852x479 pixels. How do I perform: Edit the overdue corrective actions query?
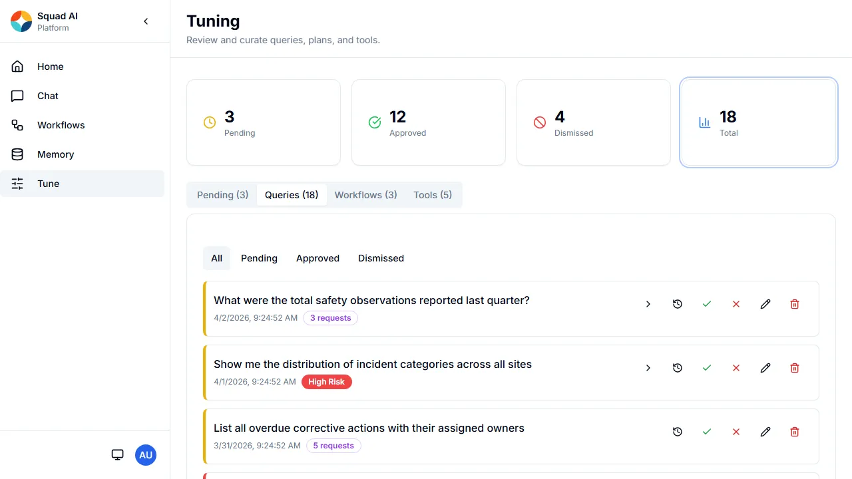(x=765, y=432)
